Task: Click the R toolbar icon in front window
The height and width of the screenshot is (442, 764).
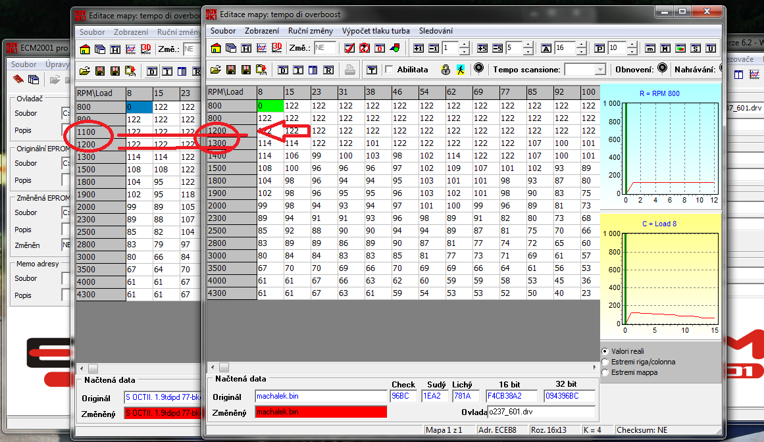Action: point(329,70)
